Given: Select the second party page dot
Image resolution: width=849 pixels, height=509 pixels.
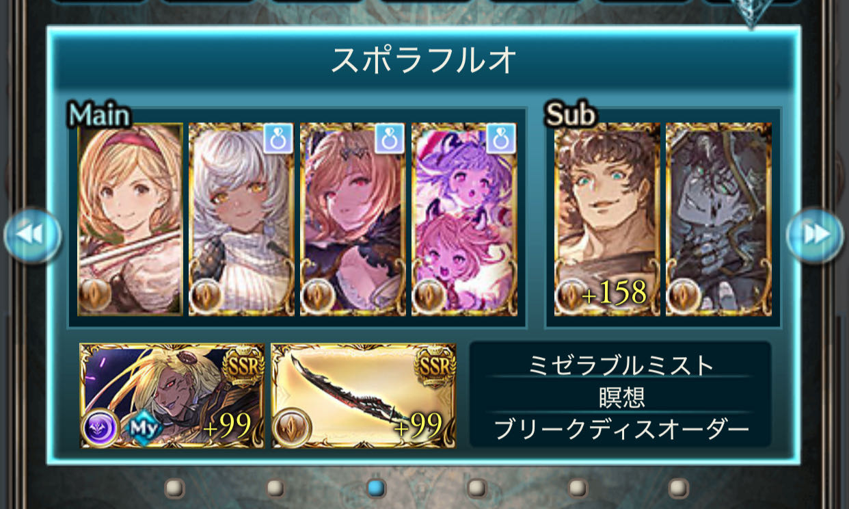Looking at the screenshot, I should (x=275, y=487).
